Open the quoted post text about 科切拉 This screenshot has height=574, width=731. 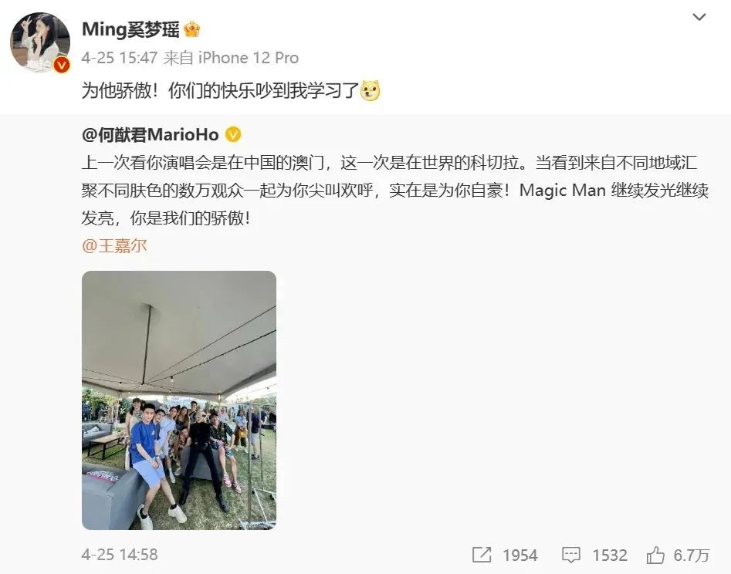coord(395,190)
